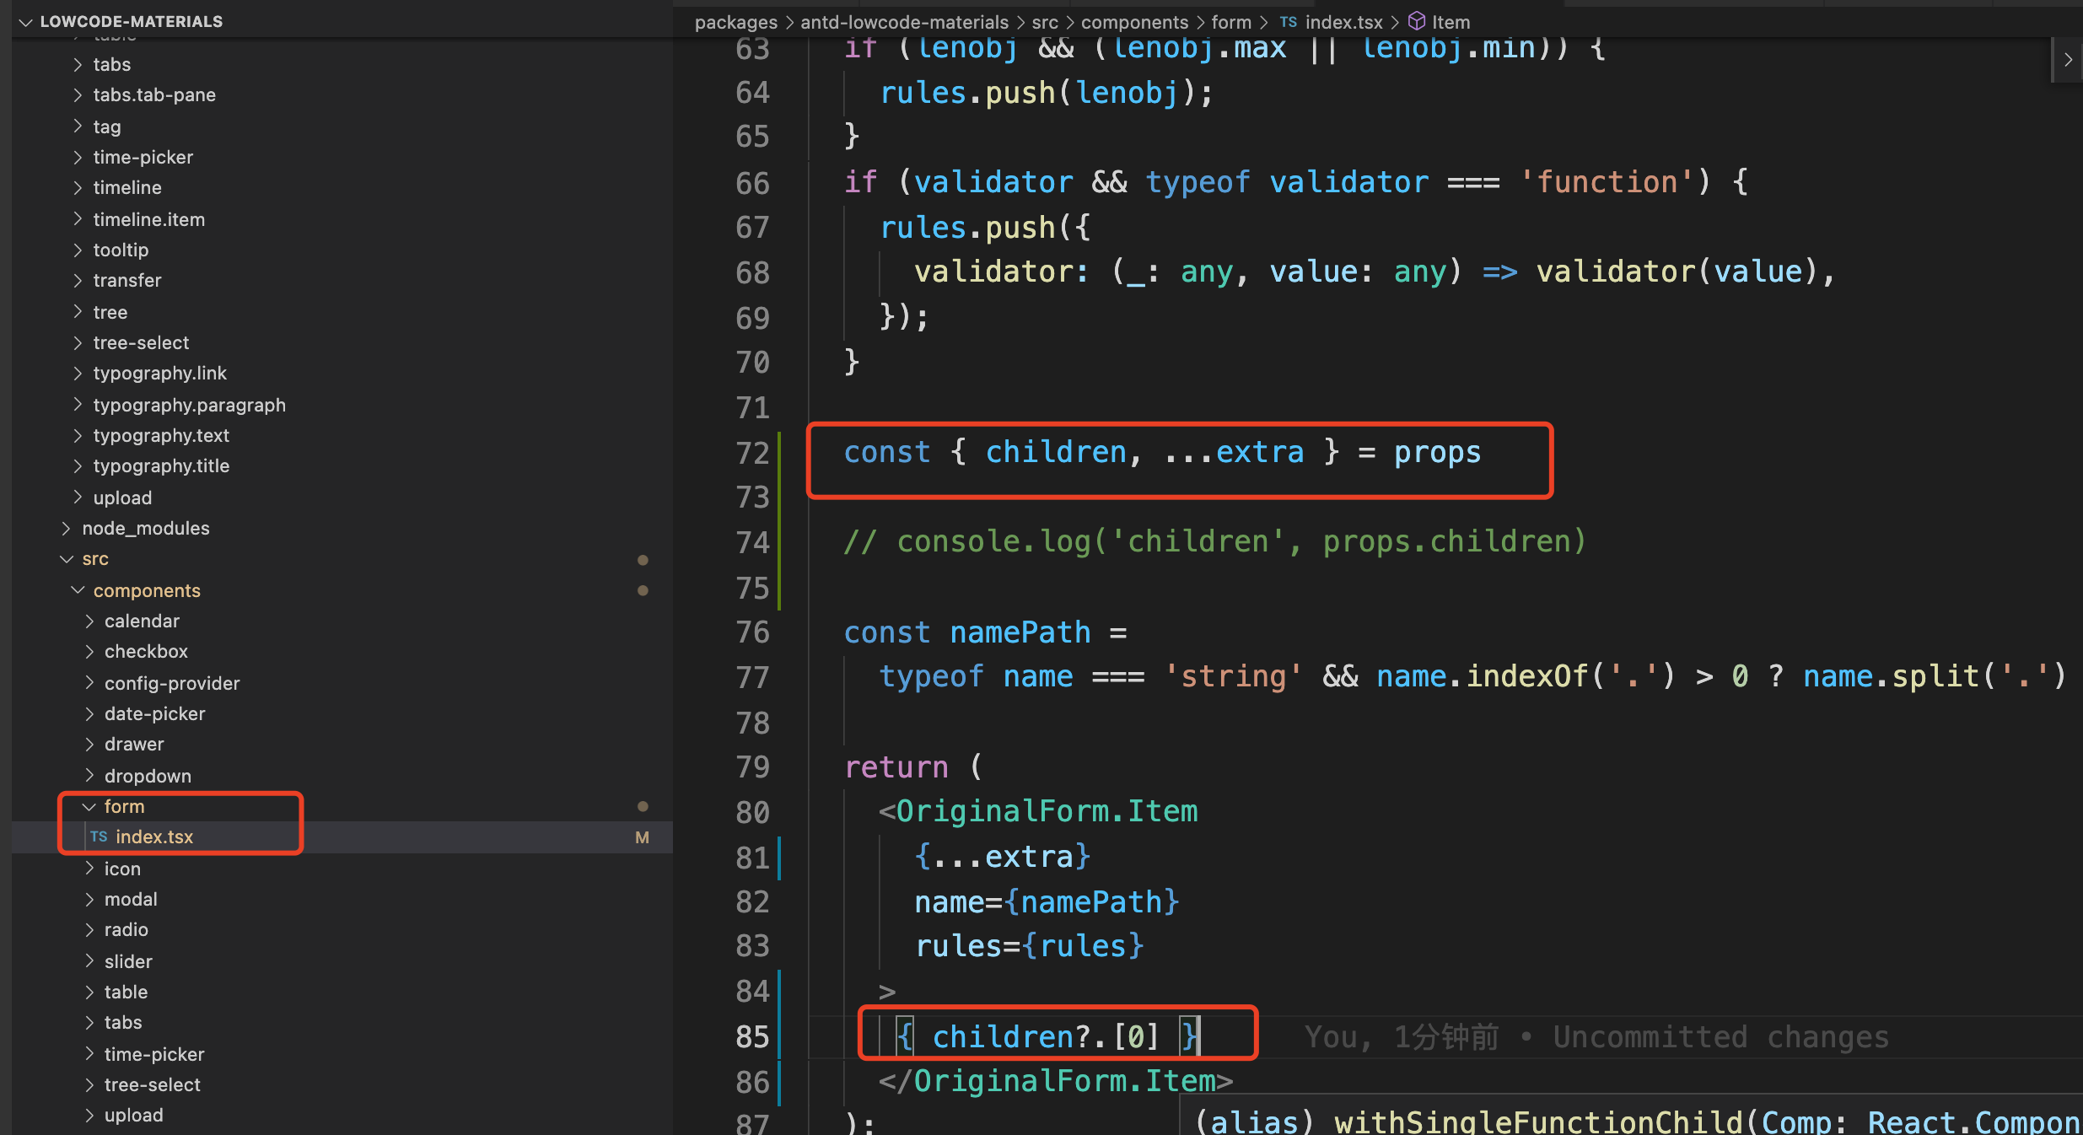Select the config-provider folder

171,683
